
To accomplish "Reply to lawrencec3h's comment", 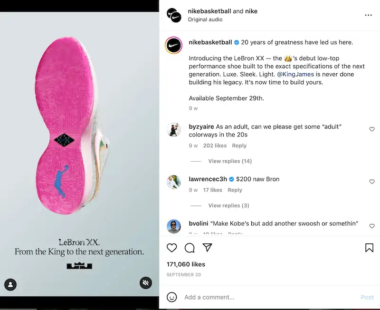I will point(235,190).
